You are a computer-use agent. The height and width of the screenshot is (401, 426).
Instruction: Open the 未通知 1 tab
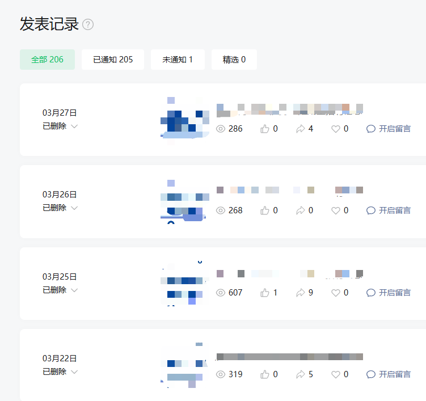tap(178, 60)
